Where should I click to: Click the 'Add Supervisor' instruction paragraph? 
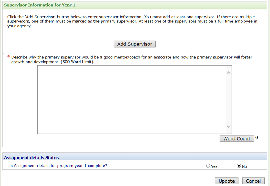point(132,22)
